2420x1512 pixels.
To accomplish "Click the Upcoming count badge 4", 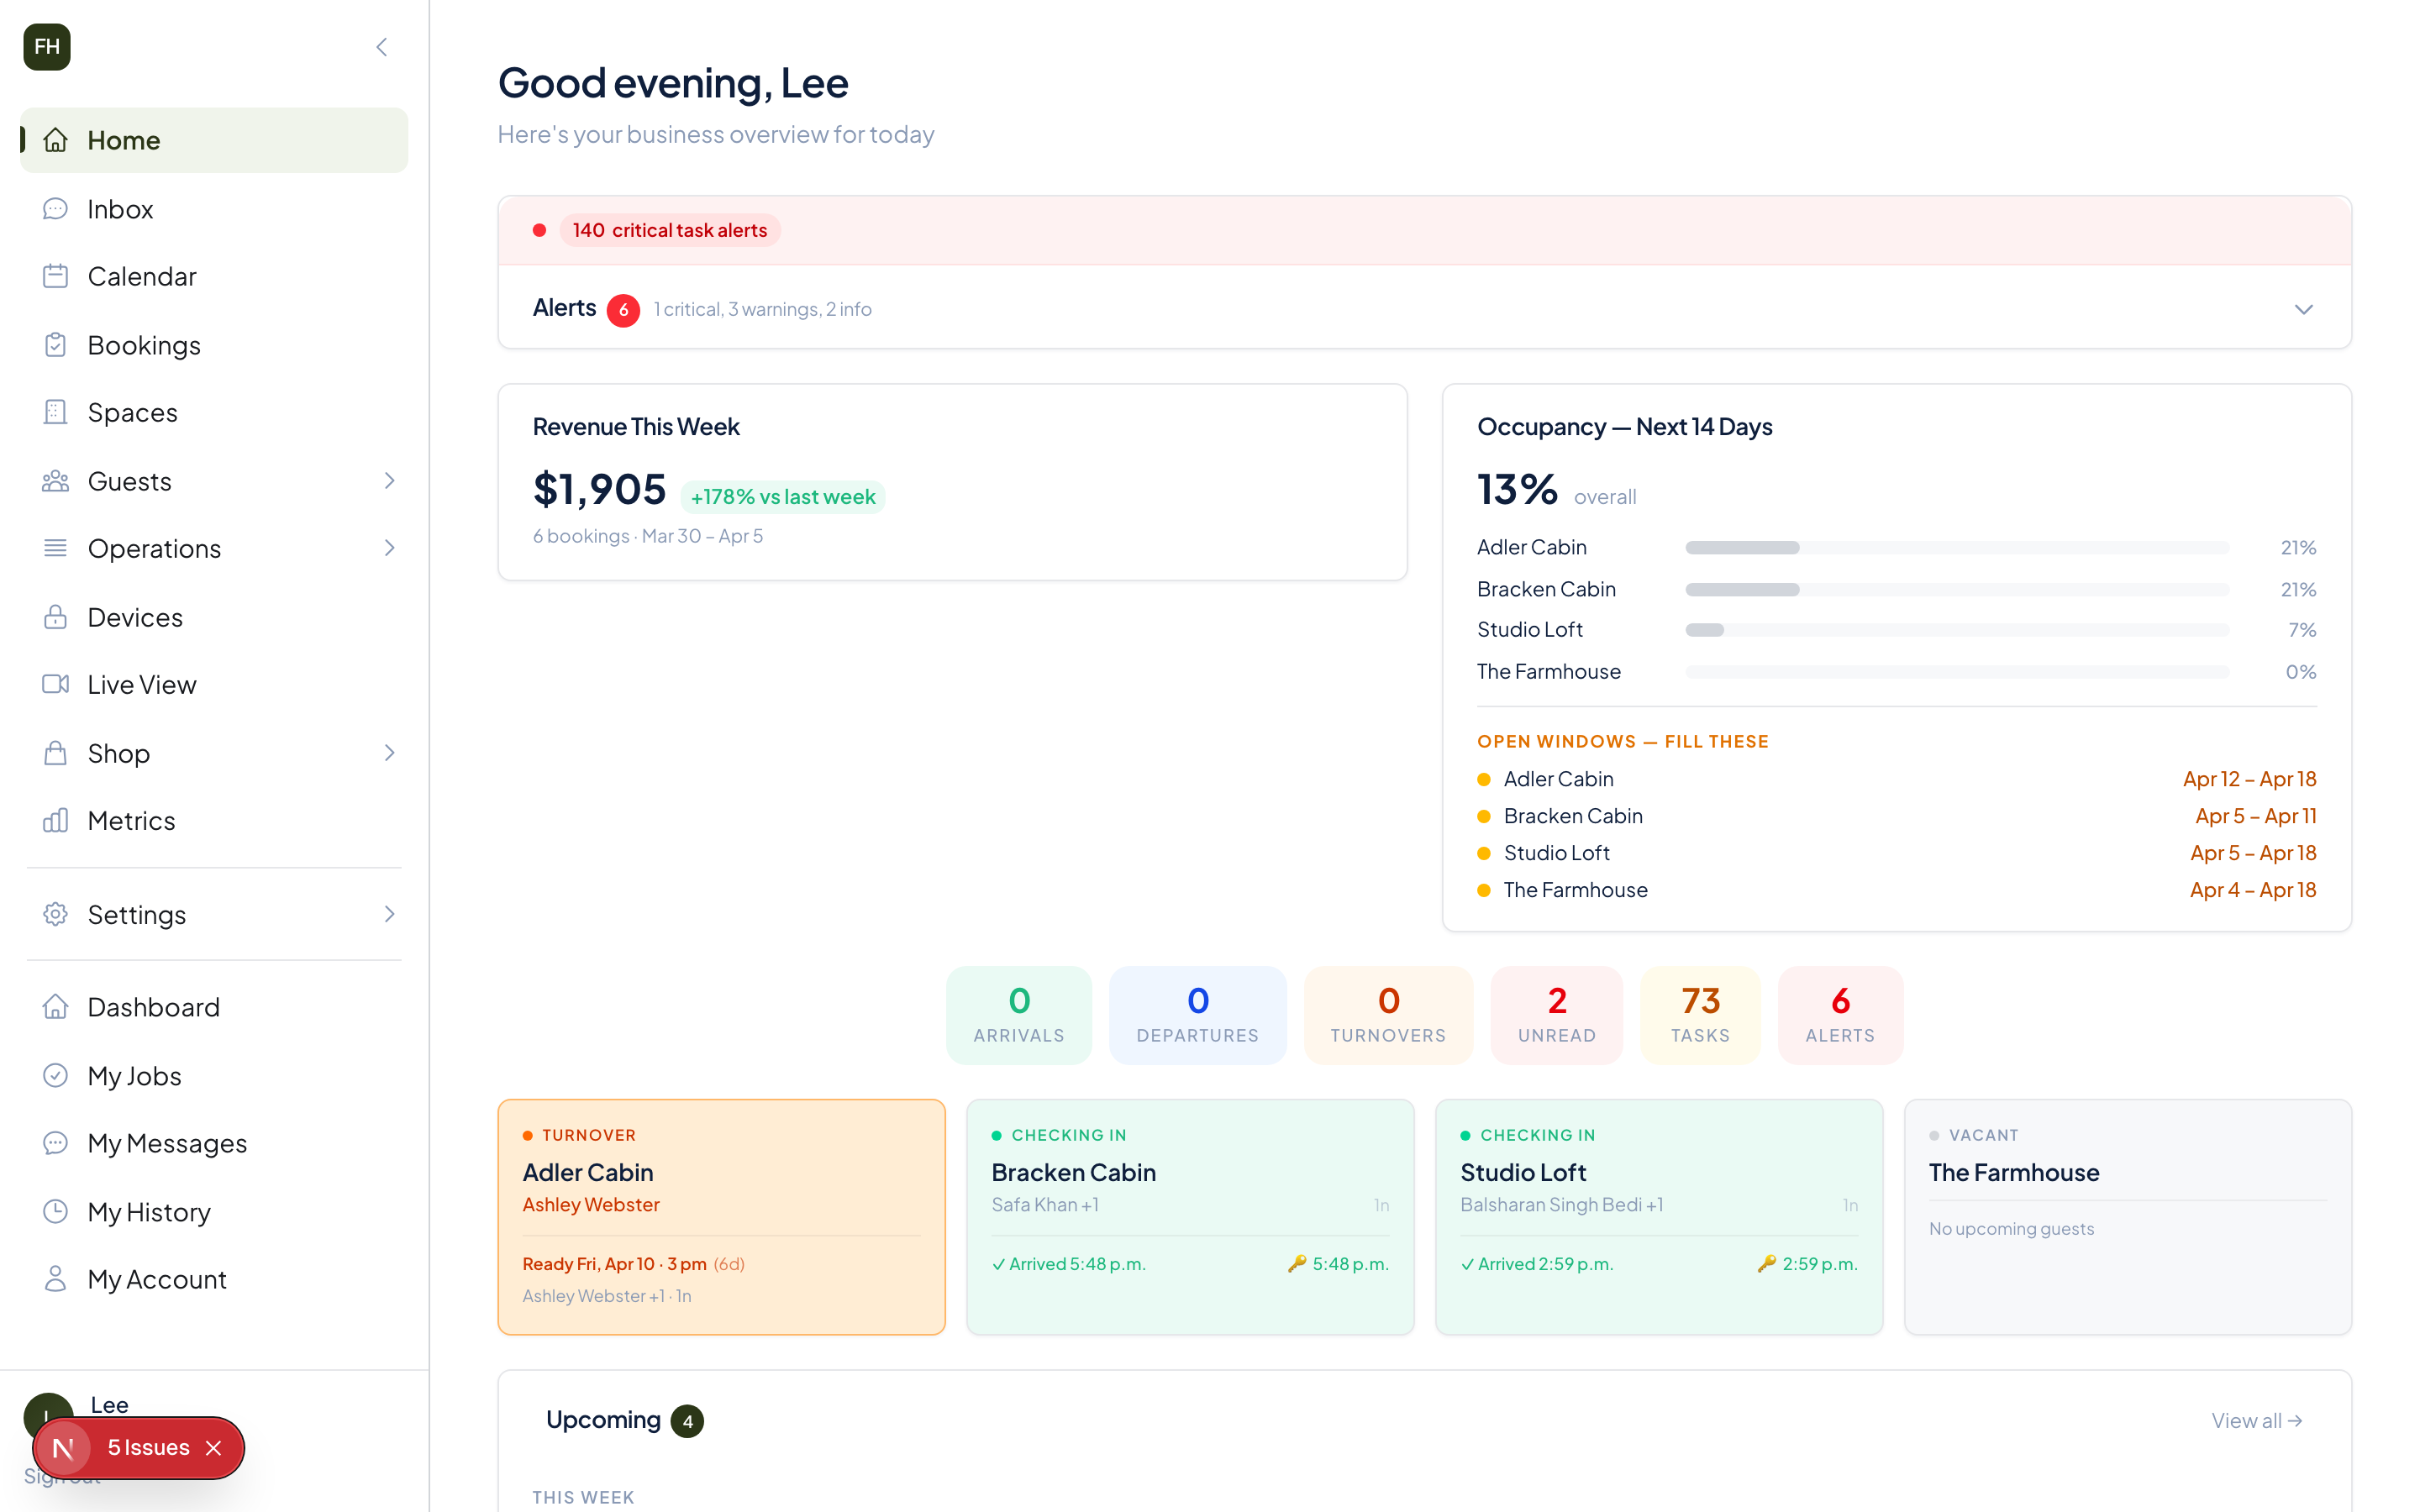I will click(687, 1421).
